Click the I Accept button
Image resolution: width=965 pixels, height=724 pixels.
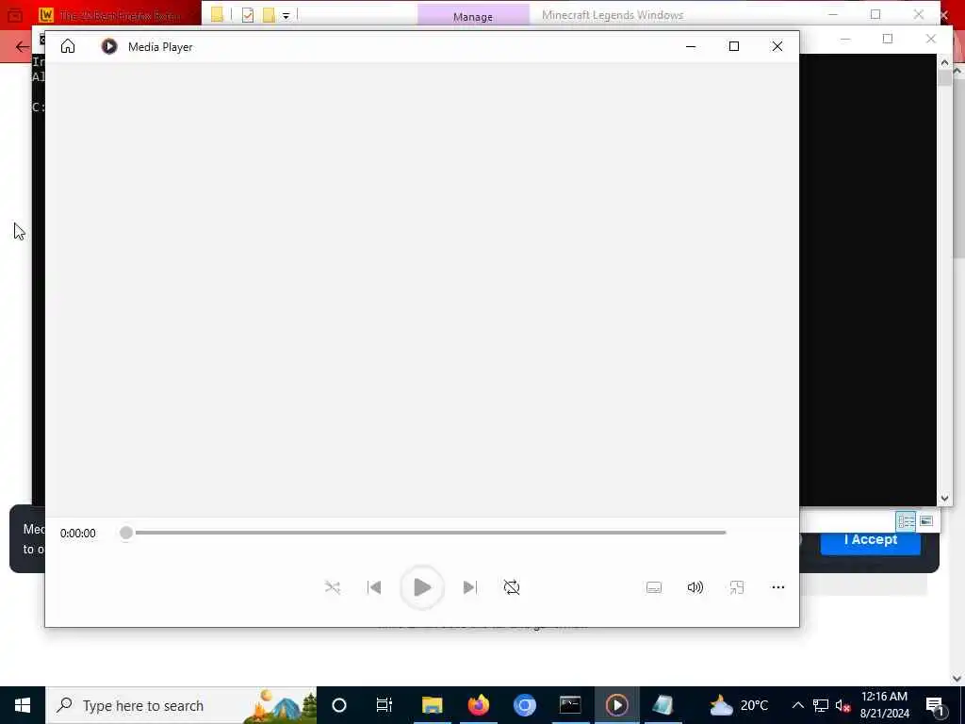[870, 540]
